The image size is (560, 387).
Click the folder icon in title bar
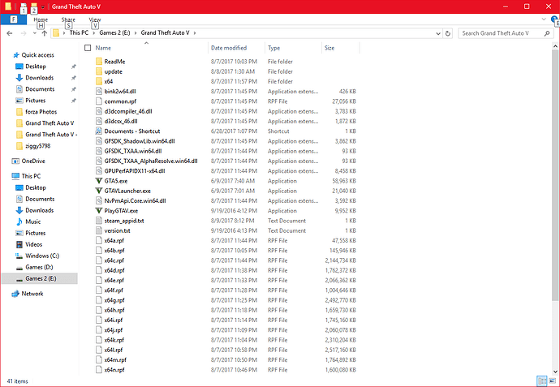coord(8,6)
